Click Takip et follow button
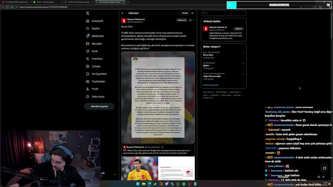 tap(239, 29)
